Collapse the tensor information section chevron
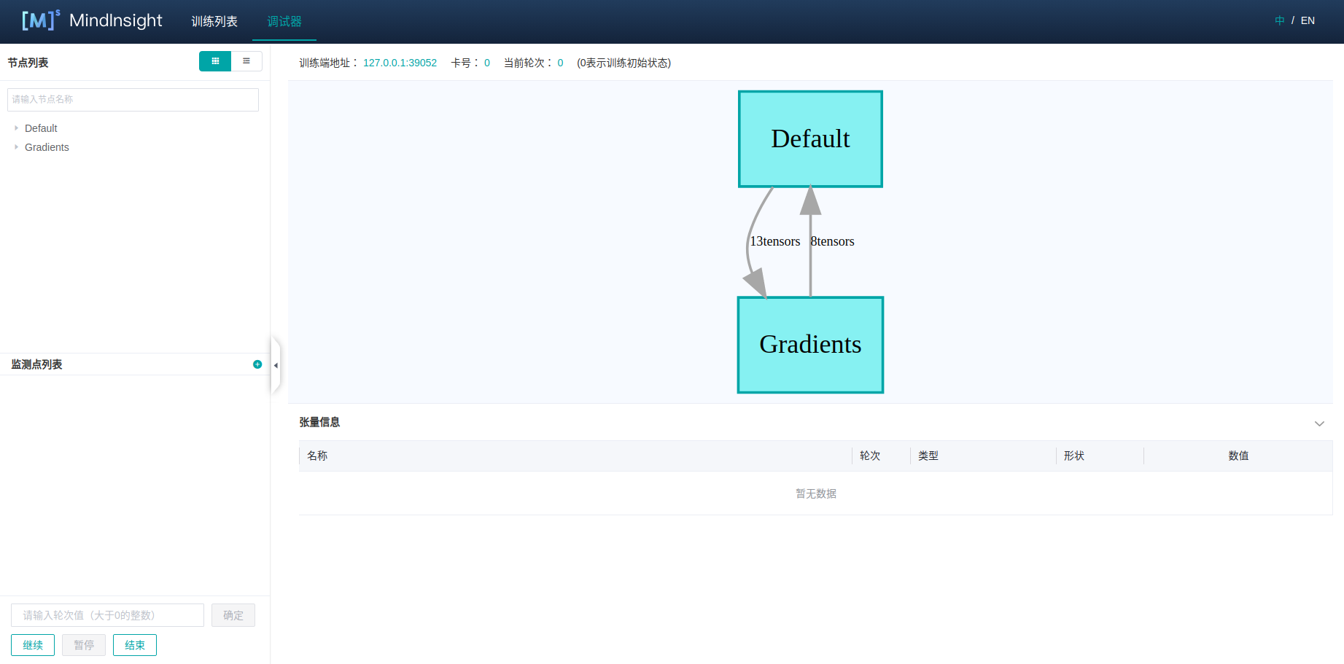Screen dimensions: 1344x664 click(x=1319, y=423)
